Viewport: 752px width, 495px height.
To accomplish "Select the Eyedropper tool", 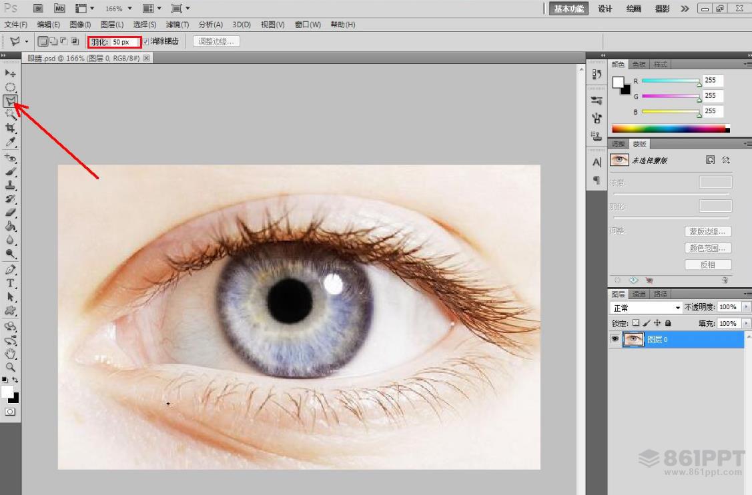I will point(11,142).
